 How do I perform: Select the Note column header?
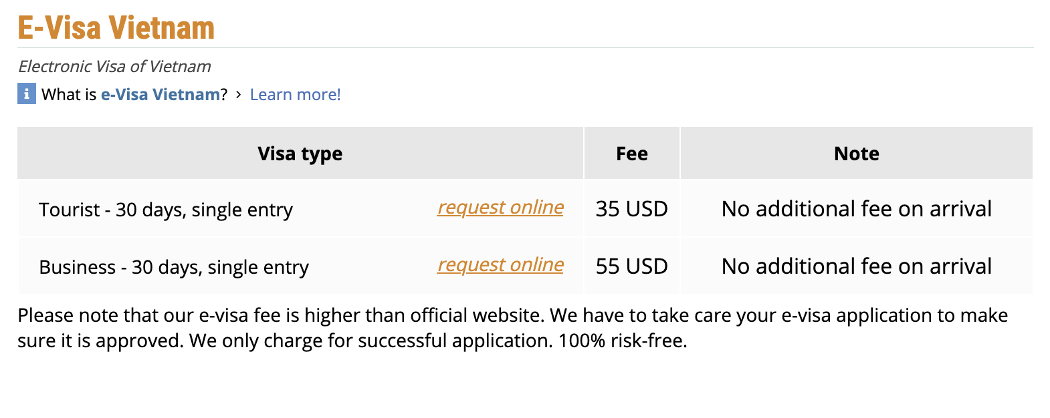pyautogui.click(x=856, y=154)
